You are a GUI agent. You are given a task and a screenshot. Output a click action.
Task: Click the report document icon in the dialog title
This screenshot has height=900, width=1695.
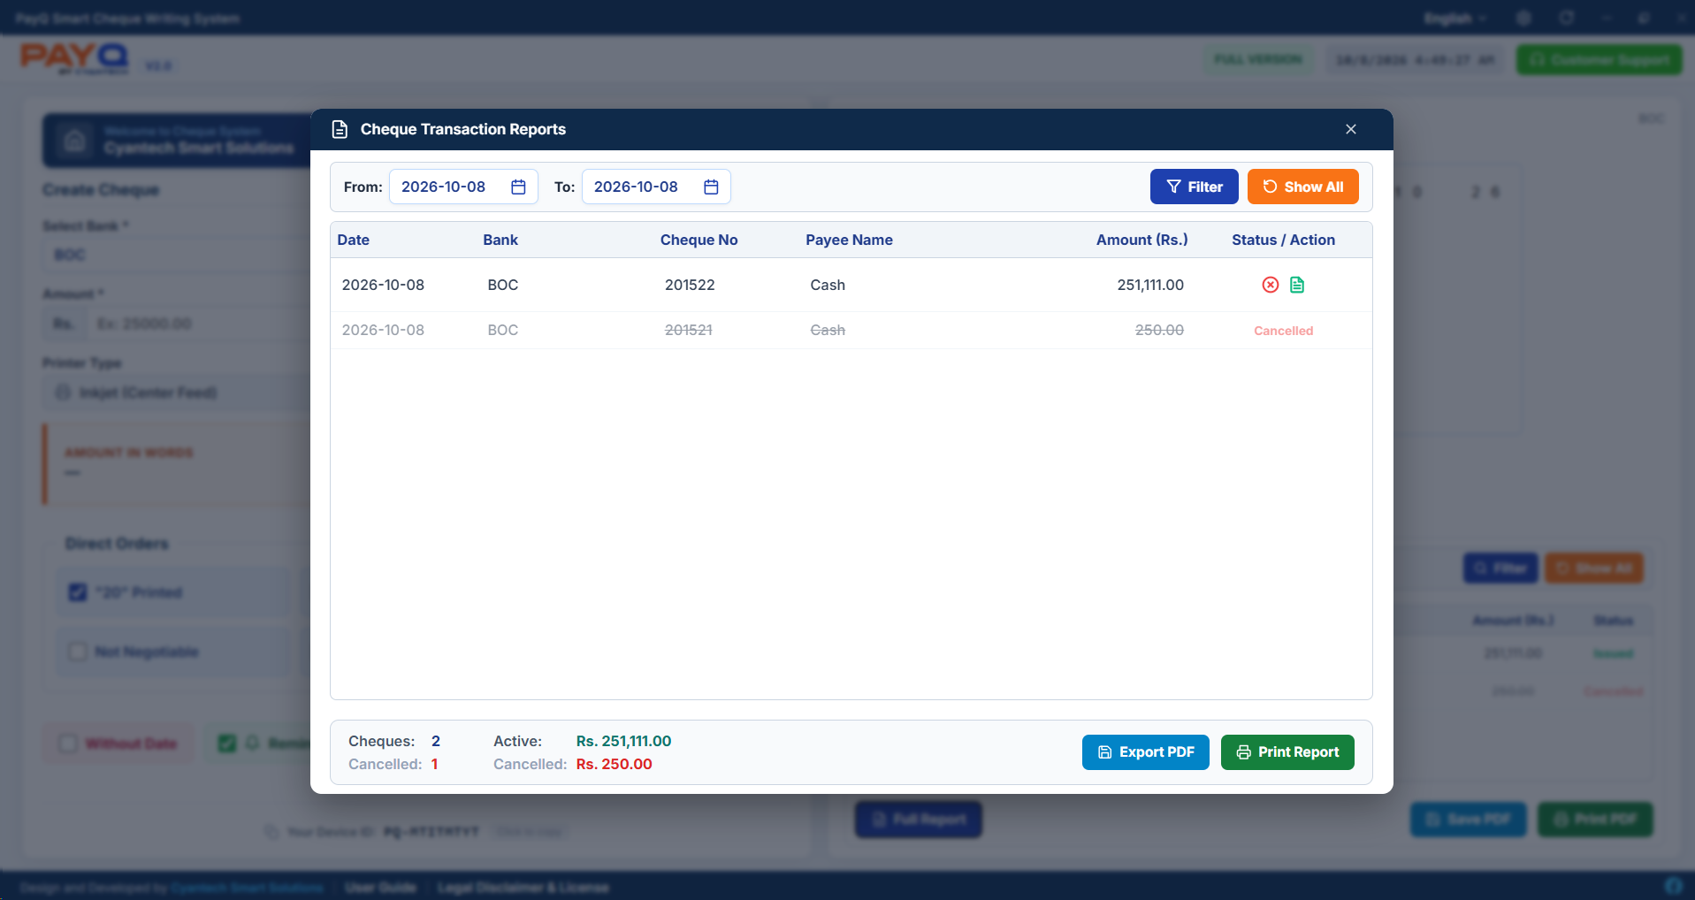(x=340, y=129)
